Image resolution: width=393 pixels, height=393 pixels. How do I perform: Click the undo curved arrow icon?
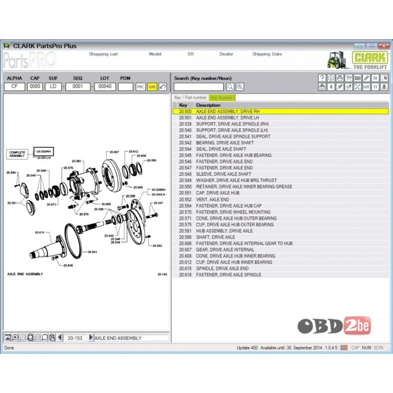point(163,87)
